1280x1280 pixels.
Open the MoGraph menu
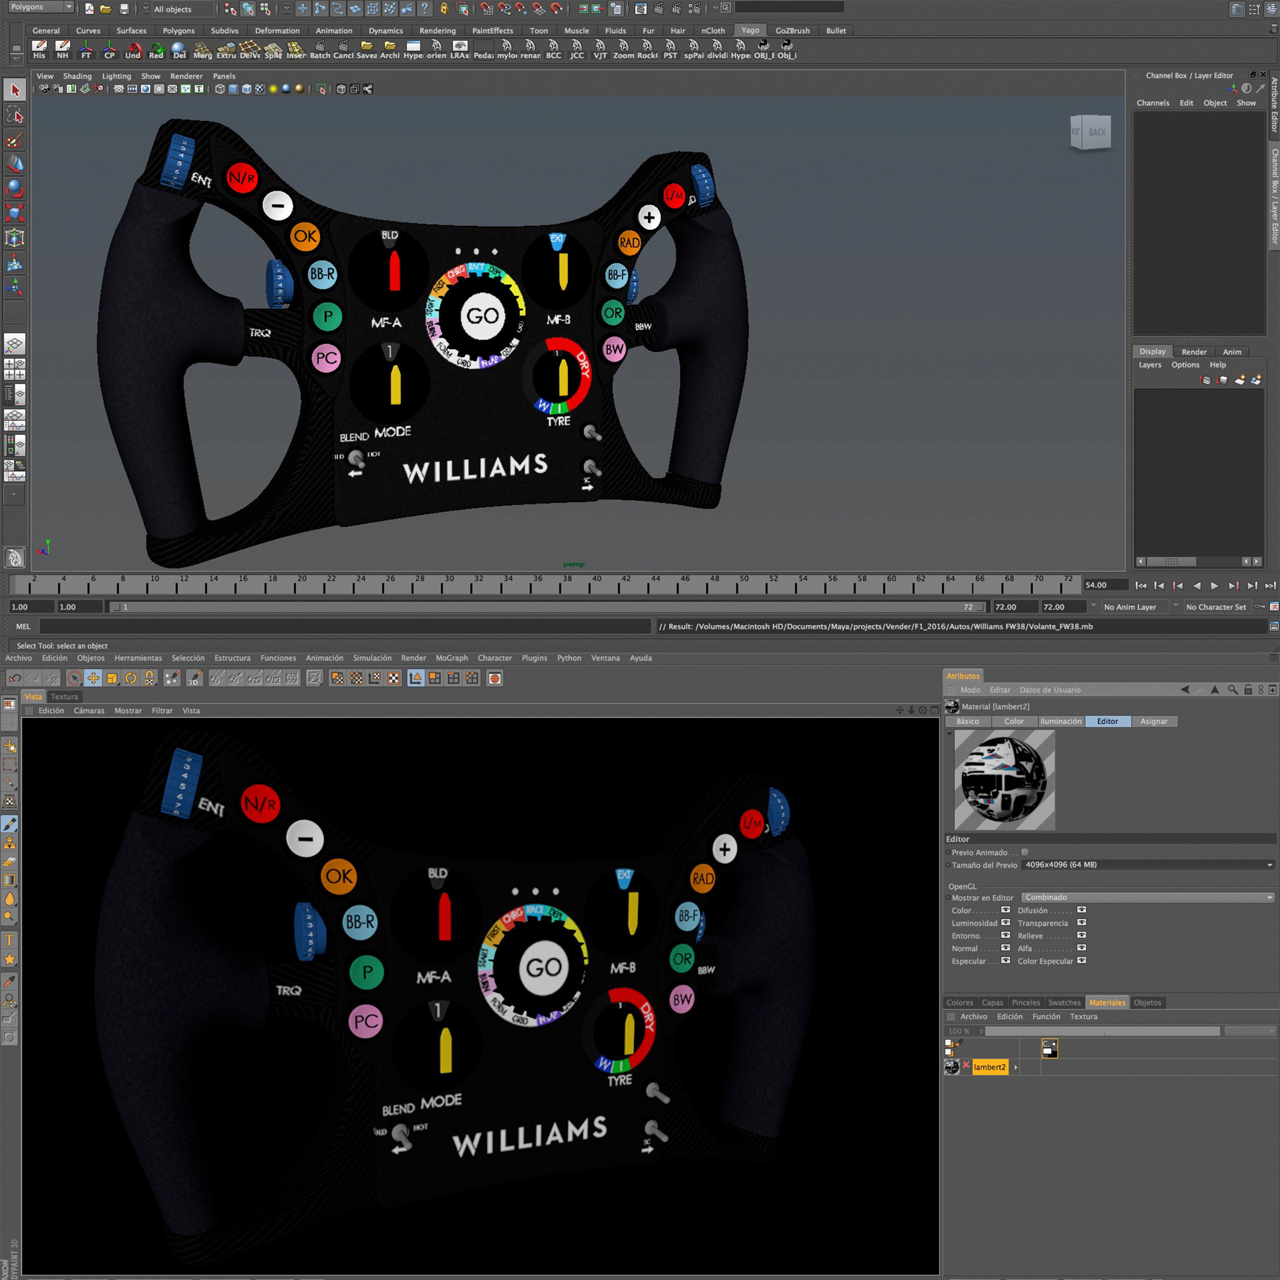tap(452, 658)
